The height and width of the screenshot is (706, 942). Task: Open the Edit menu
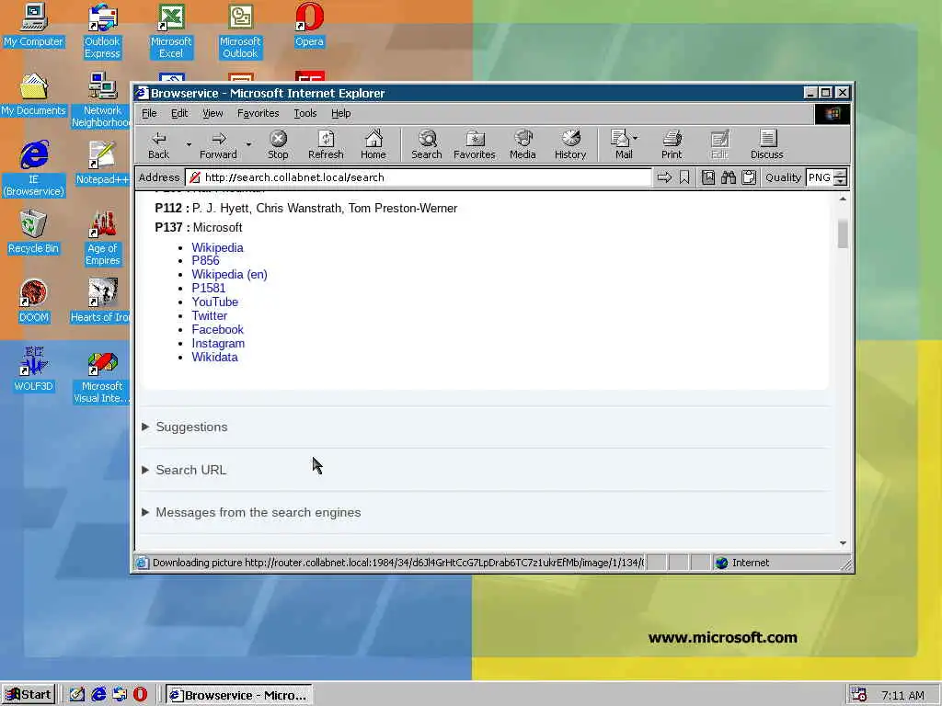coord(179,113)
